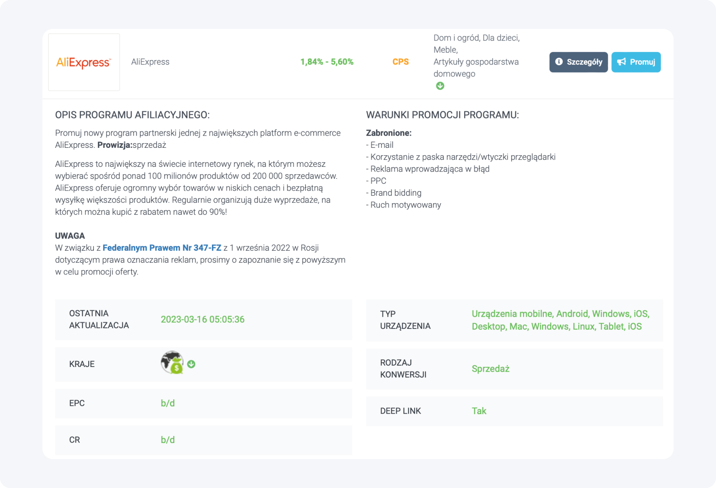The width and height of the screenshot is (716, 488).
Task: Click the CPS model label
Action: (x=401, y=62)
